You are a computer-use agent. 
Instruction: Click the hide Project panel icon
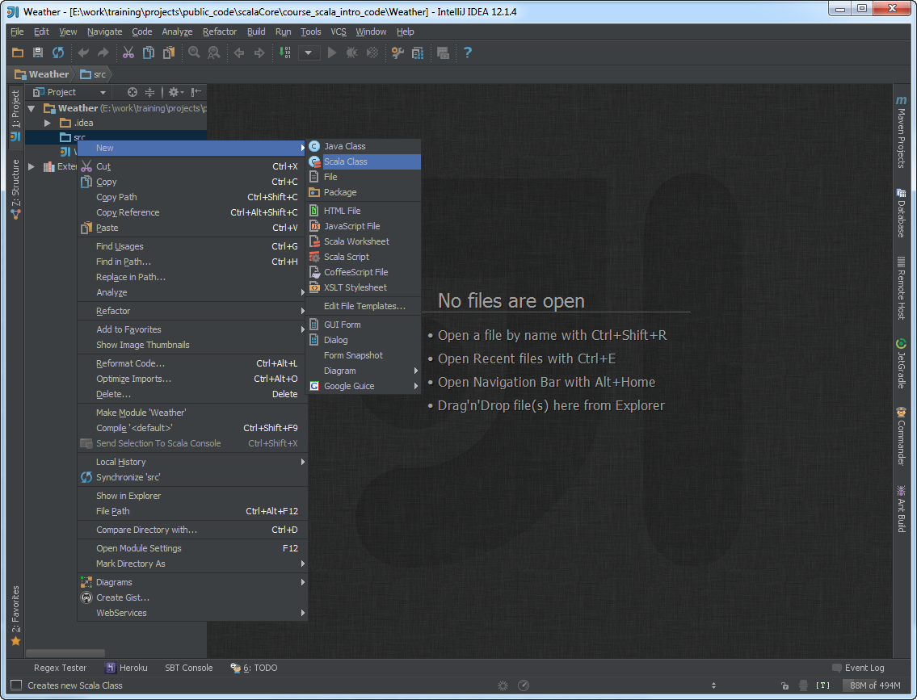[196, 92]
